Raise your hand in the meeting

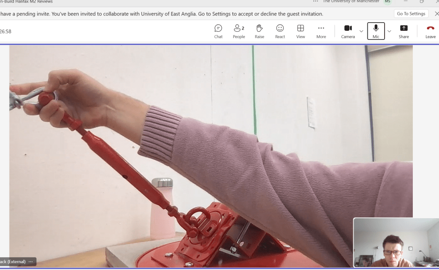tap(259, 31)
